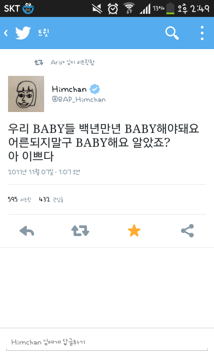Click the small retweet icon beside Aris
214x357 pixels.
click(39, 62)
